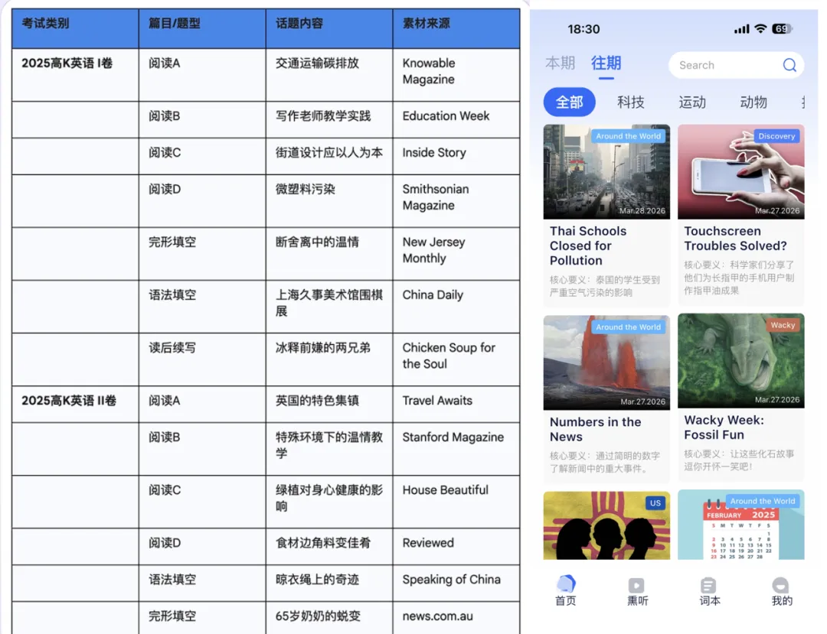Click the 篇目/题型 column header
The image size is (827, 634).
202,28
